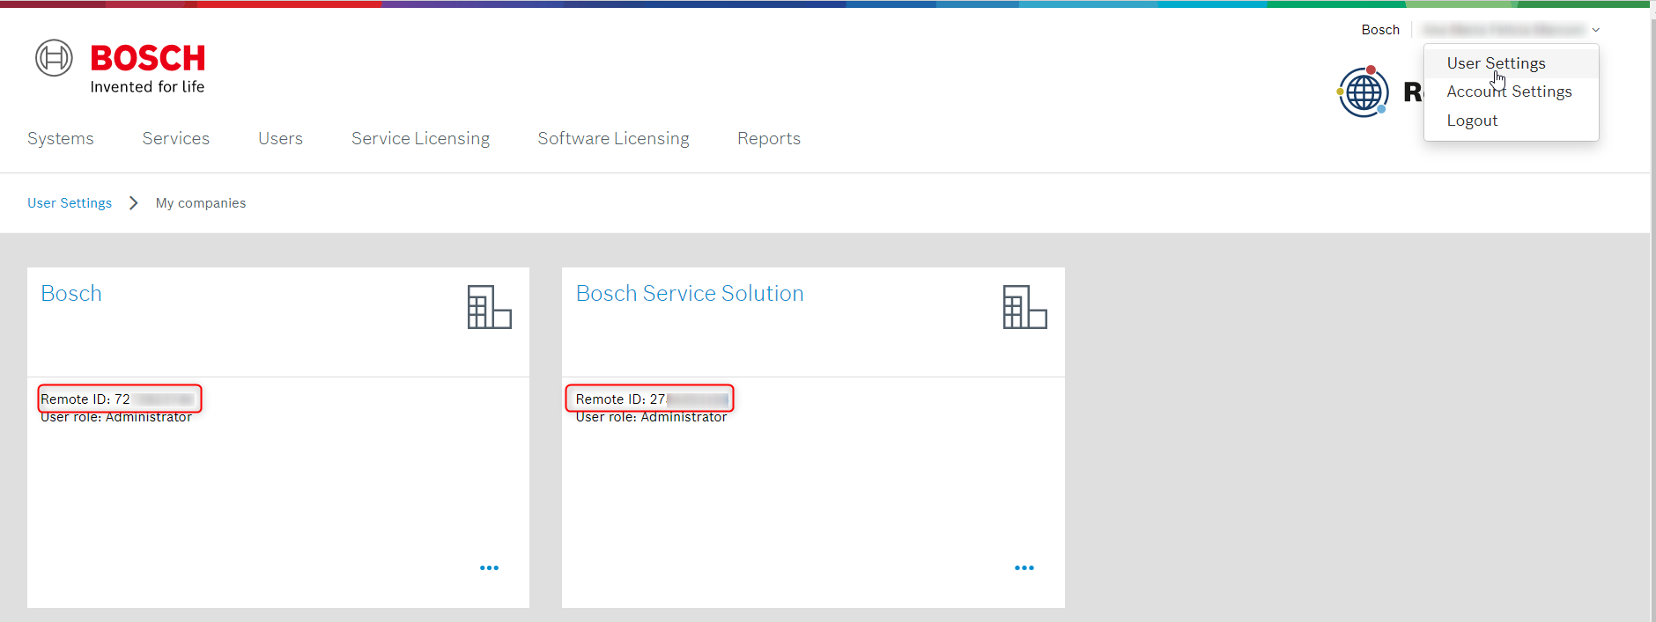This screenshot has width=1656, height=622.
Task: Click the My companies breadcrumb
Action: [x=201, y=203]
